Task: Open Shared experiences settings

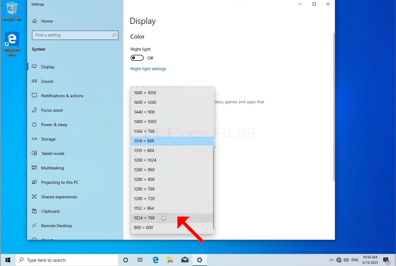Action: coord(75,197)
